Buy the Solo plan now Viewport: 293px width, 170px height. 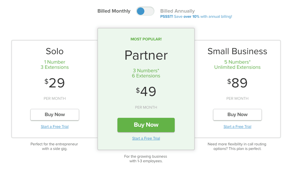[x=54, y=115]
